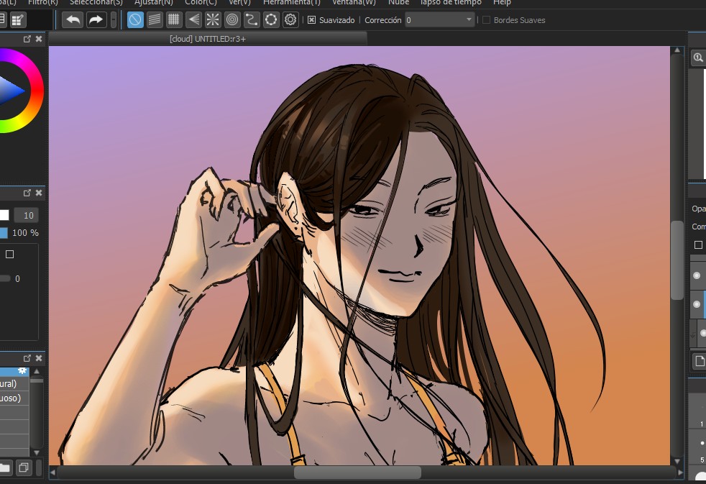Click the 100 % brush opacity slider
This screenshot has height=484, width=706.
coord(4,233)
